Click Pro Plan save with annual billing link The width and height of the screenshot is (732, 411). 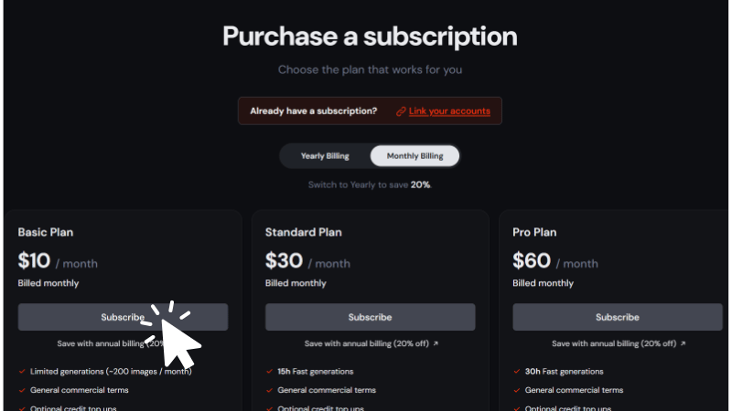click(x=619, y=343)
